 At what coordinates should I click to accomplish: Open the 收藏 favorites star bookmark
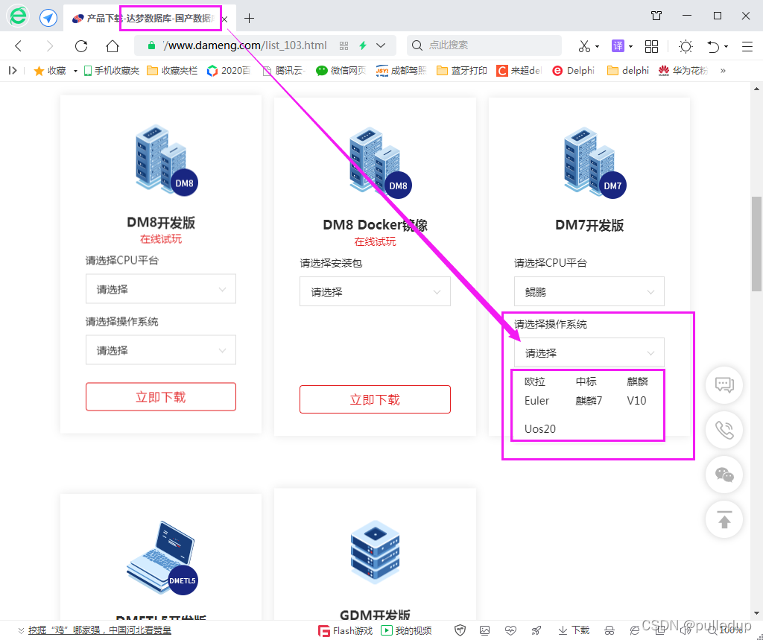coord(50,71)
